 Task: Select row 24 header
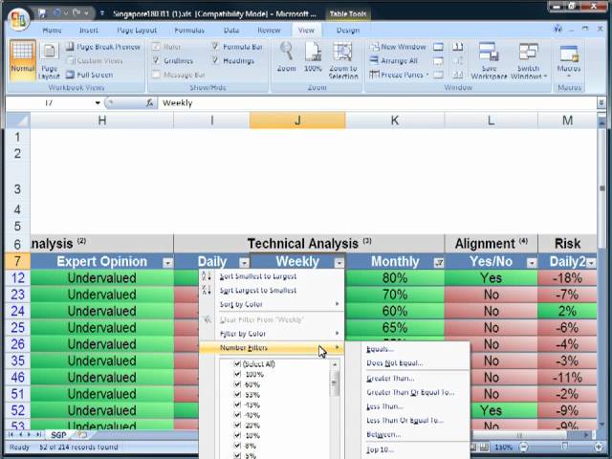point(17,311)
